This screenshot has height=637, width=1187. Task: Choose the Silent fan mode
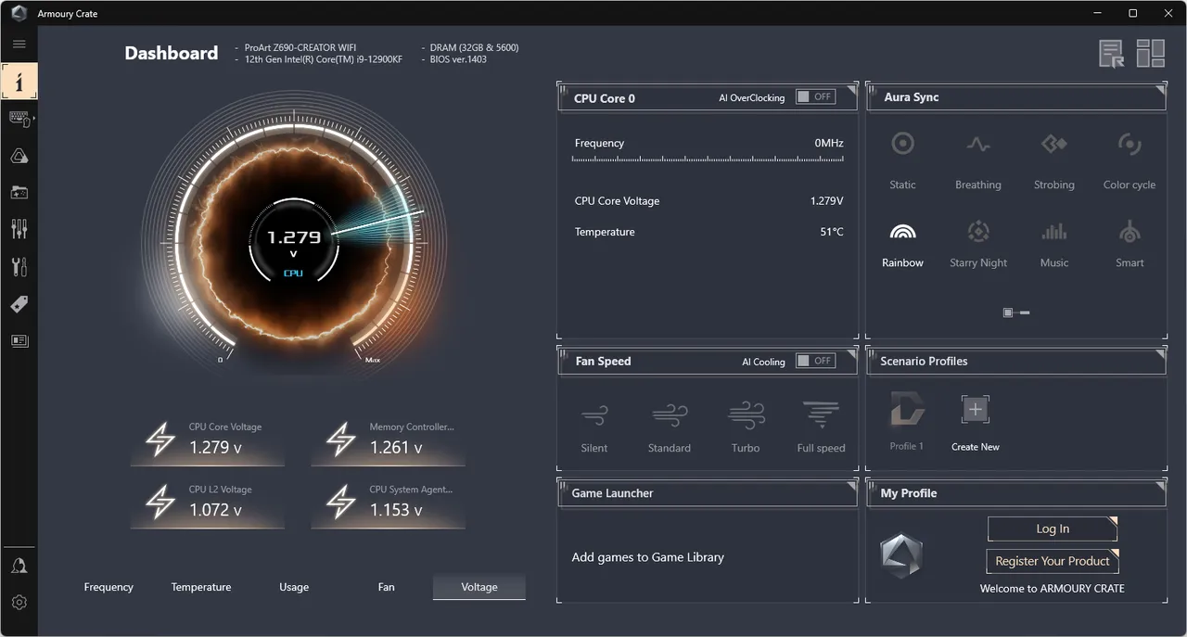(x=594, y=427)
